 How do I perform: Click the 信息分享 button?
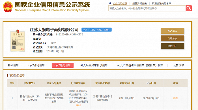[x=172, y=38]
